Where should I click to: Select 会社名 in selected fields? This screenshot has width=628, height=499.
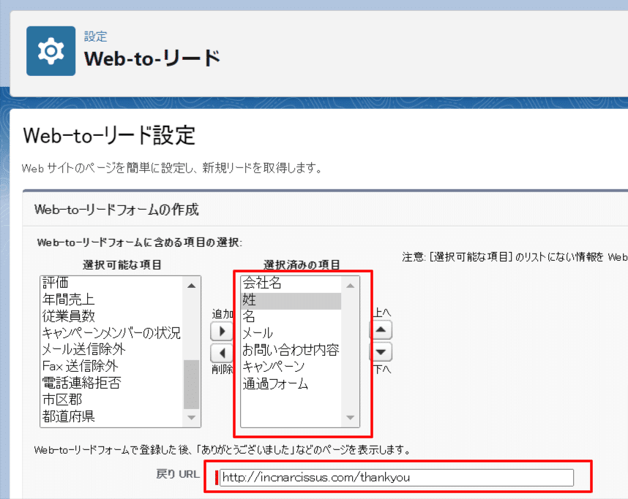[x=291, y=283]
